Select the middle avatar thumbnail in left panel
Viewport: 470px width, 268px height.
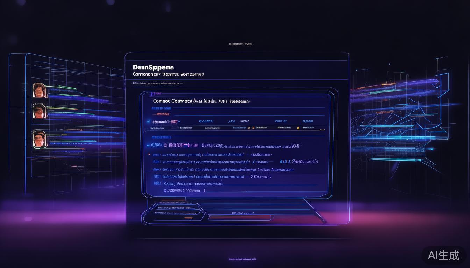point(39,111)
